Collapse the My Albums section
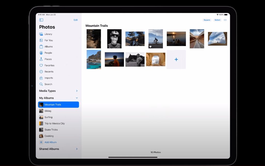Screen dimensions: 265x166 pos(77,98)
